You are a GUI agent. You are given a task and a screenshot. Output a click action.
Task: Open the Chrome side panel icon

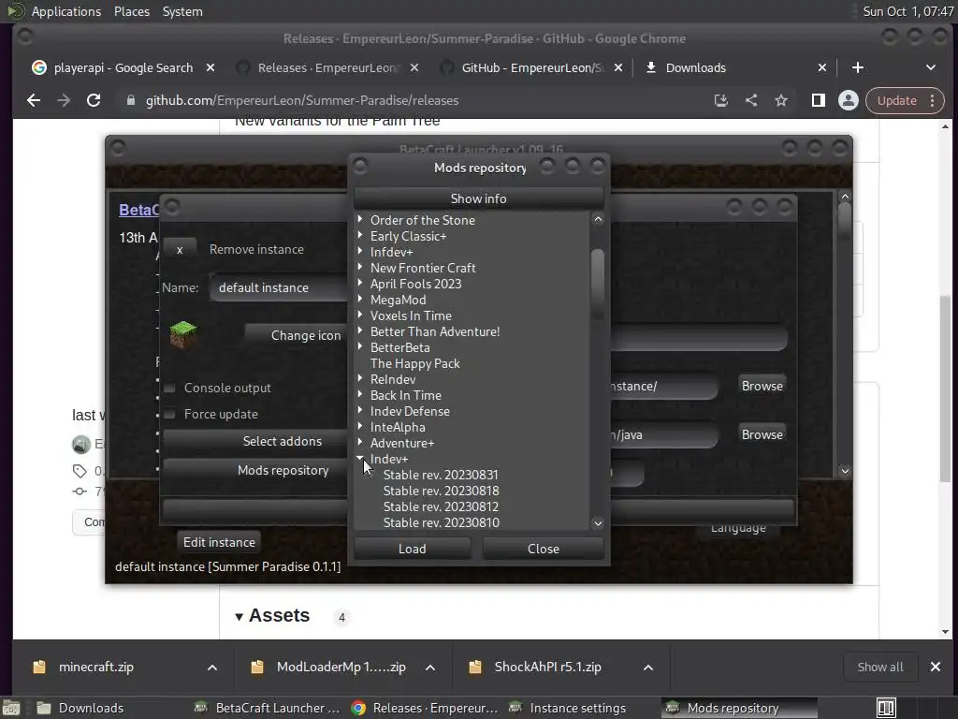coord(818,100)
